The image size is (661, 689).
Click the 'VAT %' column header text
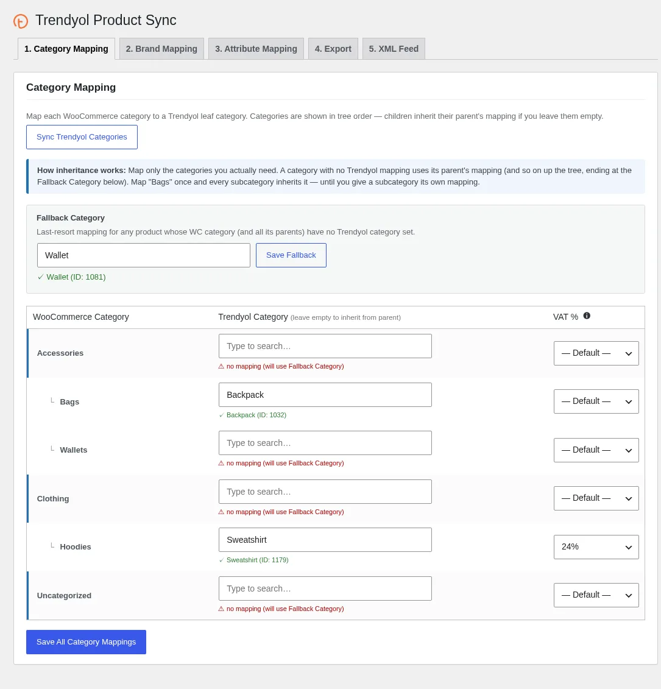pyautogui.click(x=565, y=317)
